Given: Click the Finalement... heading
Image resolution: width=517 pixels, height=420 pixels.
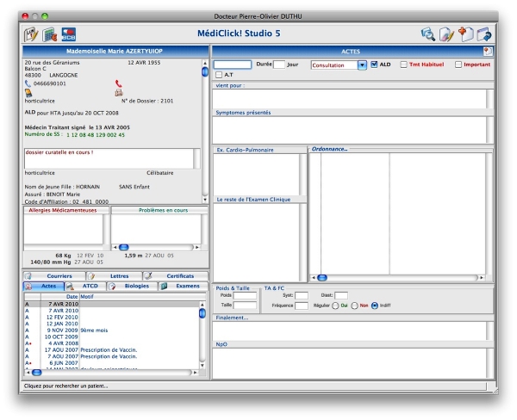Looking at the screenshot, I should click(x=232, y=318).
